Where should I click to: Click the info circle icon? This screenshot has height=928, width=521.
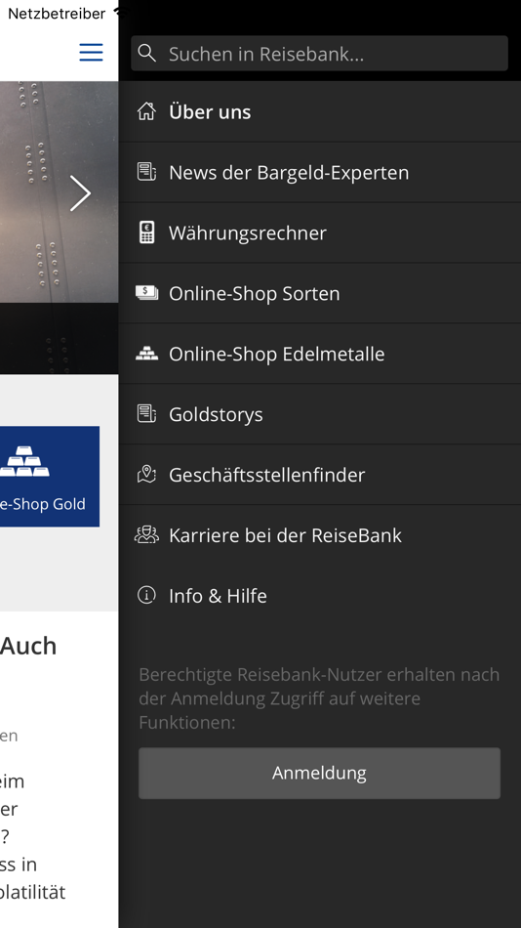click(146, 595)
